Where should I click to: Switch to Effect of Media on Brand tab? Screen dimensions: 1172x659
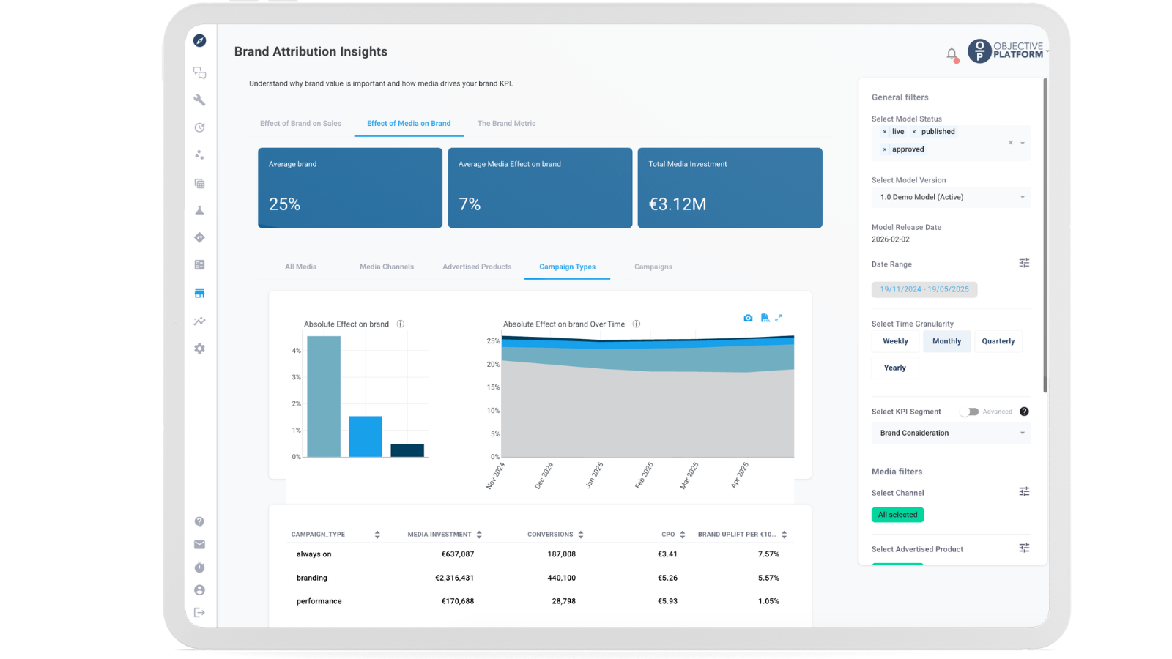(x=409, y=123)
